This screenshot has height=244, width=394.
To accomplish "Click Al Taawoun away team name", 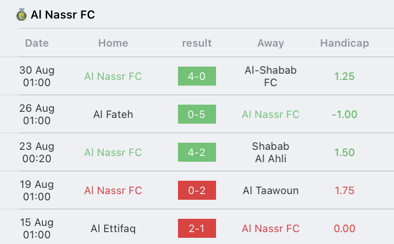I will [271, 190].
